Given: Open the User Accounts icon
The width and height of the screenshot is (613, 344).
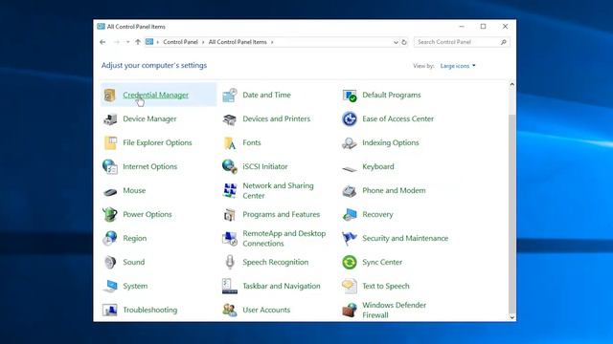Looking at the screenshot, I should tap(230, 310).
